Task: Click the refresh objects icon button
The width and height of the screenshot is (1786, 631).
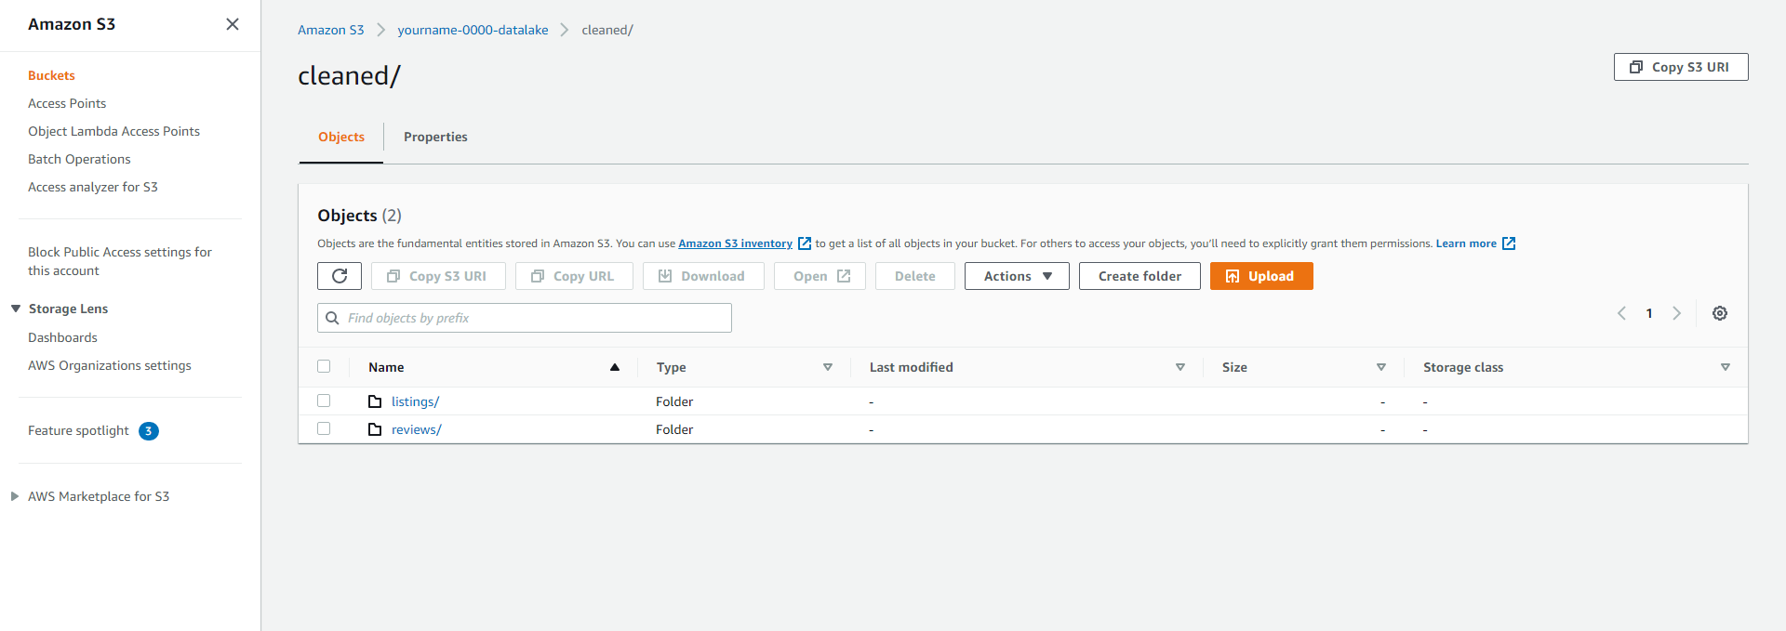Action: (x=340, y=276)
